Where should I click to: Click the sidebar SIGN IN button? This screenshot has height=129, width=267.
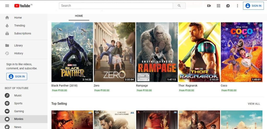point(17,76)
